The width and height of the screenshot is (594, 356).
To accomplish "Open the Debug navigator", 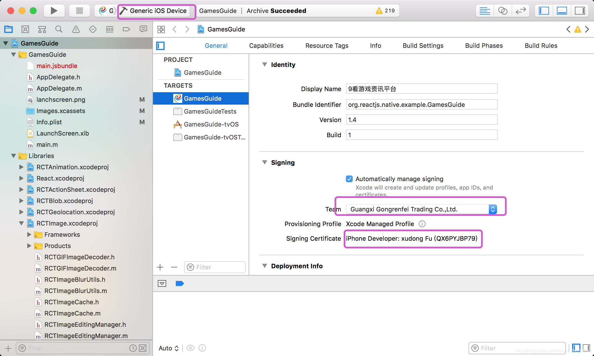I will click(x=110, y=29).
